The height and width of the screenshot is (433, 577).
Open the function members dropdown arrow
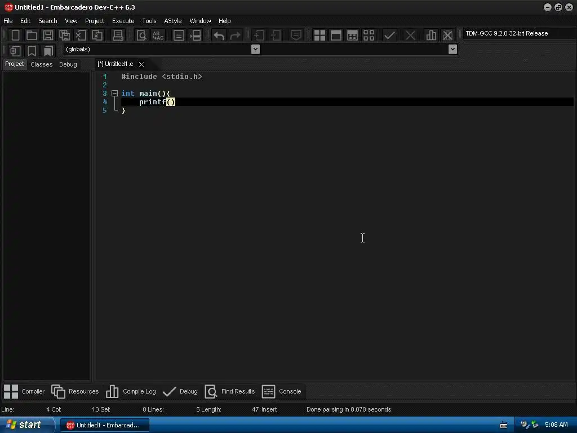(452, 50)
